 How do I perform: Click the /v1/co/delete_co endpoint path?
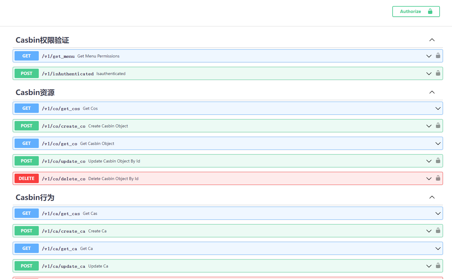[64, 179]
